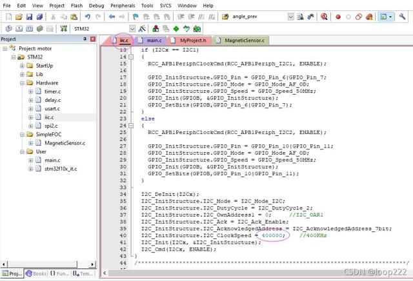Collapse code block at line 14
The height and width of the screenshot is (281, 413).
click(131, 57)
